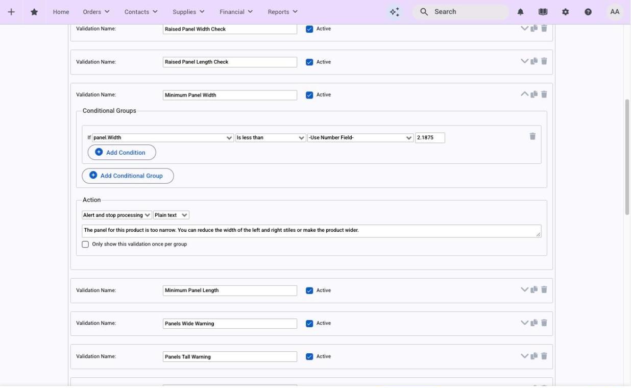Screen dimensions: 631x388
Task: Focus the Search box in top bar
Action: pos(460,12)
